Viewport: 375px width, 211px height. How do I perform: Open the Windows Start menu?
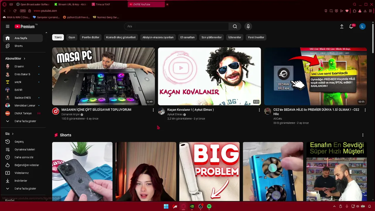(166, 206)
